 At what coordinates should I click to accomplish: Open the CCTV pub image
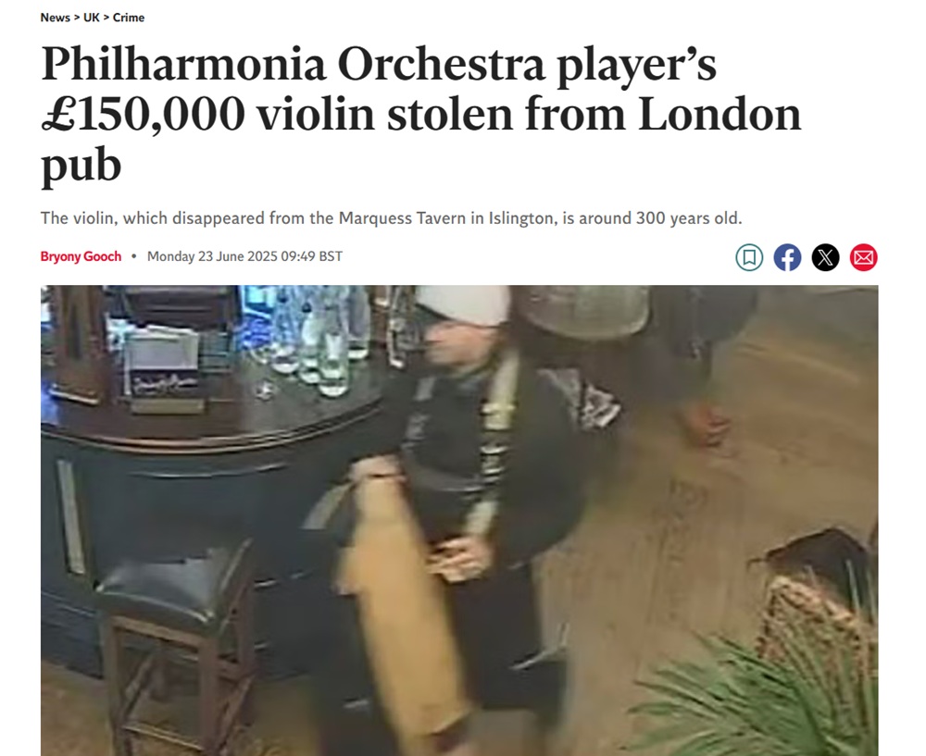tap(459, 521)
